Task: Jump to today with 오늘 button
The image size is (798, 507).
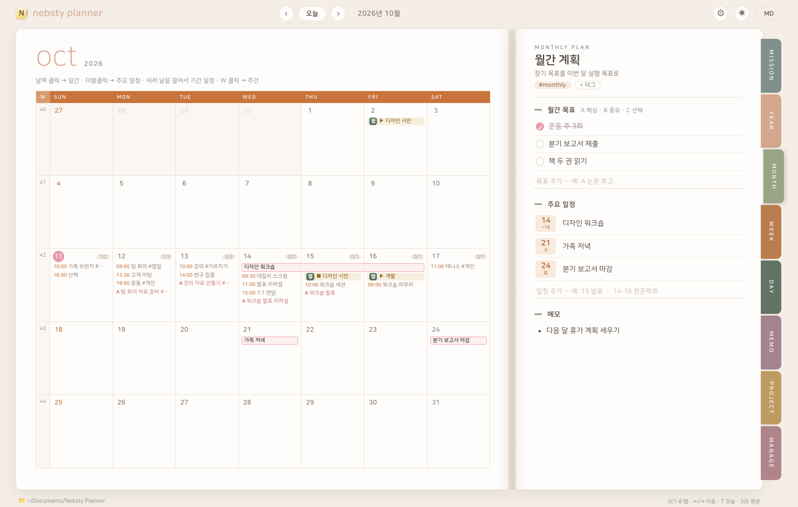Action: tap(312, 13)
